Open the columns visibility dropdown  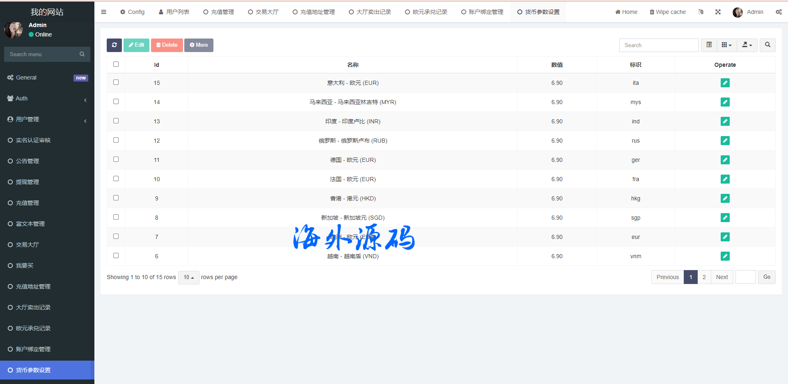[726, 45]
